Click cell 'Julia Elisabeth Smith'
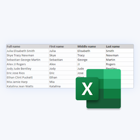 (x=28, y=51)
